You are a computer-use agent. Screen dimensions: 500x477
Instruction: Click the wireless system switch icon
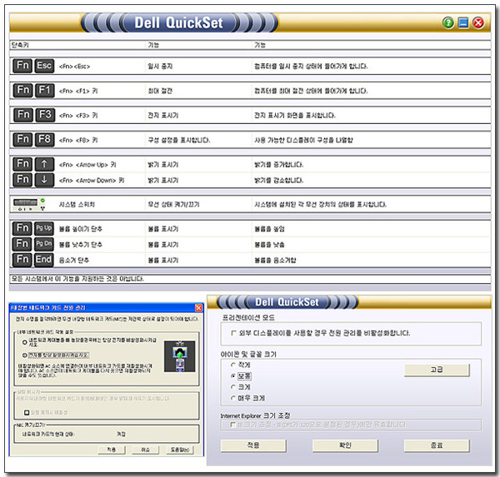(x=29, y=205)
